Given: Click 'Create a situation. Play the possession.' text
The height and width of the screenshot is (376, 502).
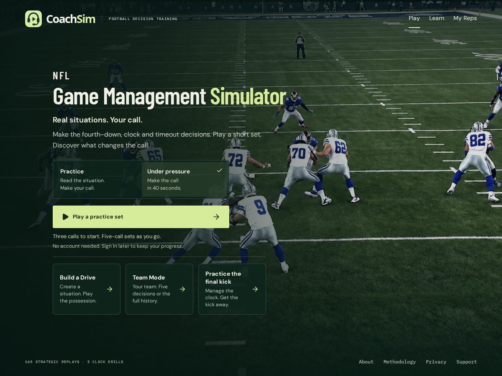Looking at the screenshot, I should (78, 294).
